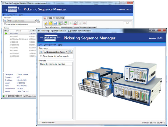Click the pickering logo in front window header

50,38
